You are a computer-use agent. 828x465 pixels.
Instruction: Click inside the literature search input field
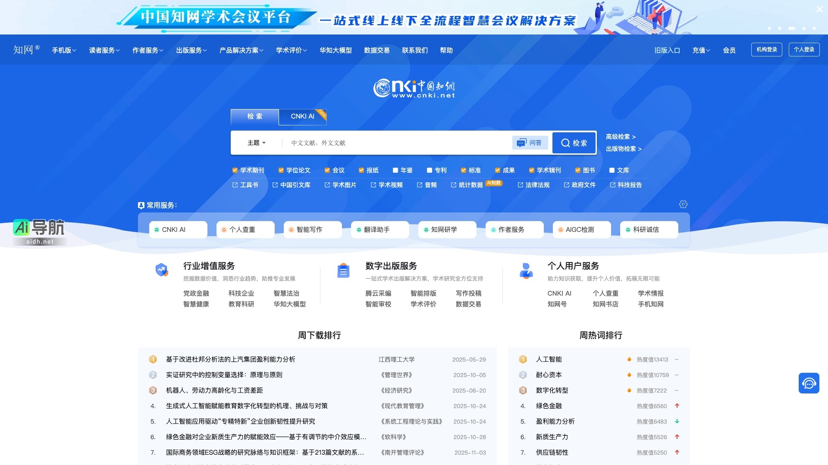pyautogui.click(x=388, y=143)
